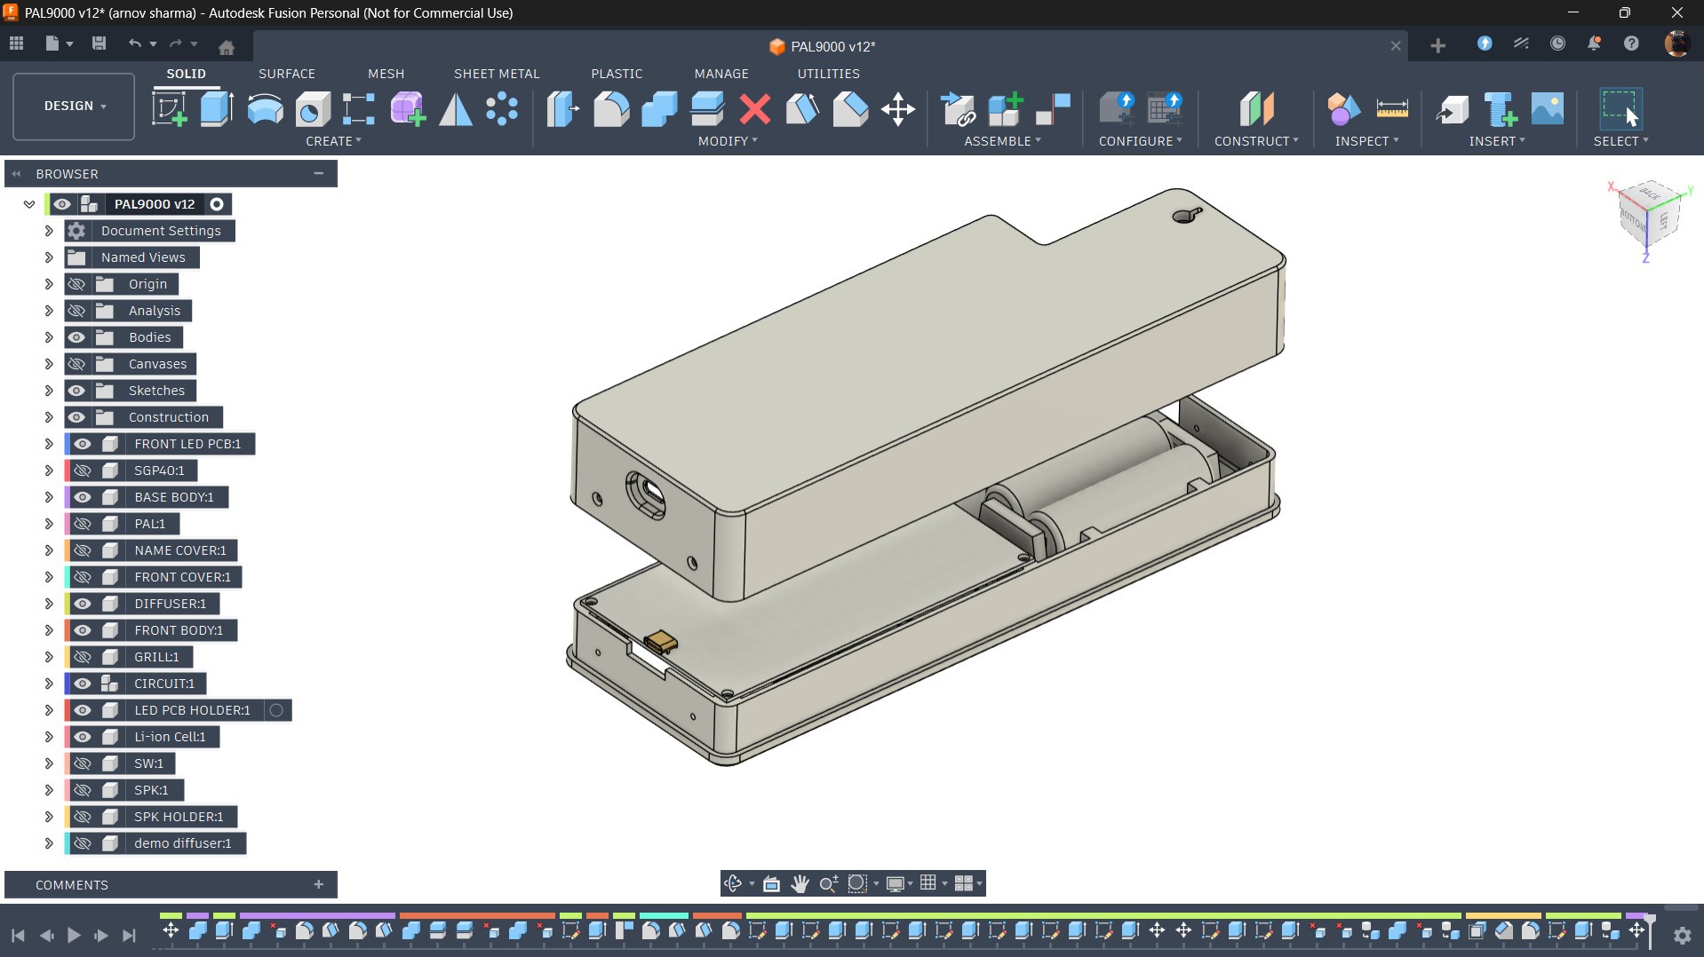Click the red Delete icon
This screenshot has width=1704, height=957.
[x=754, y=109]
